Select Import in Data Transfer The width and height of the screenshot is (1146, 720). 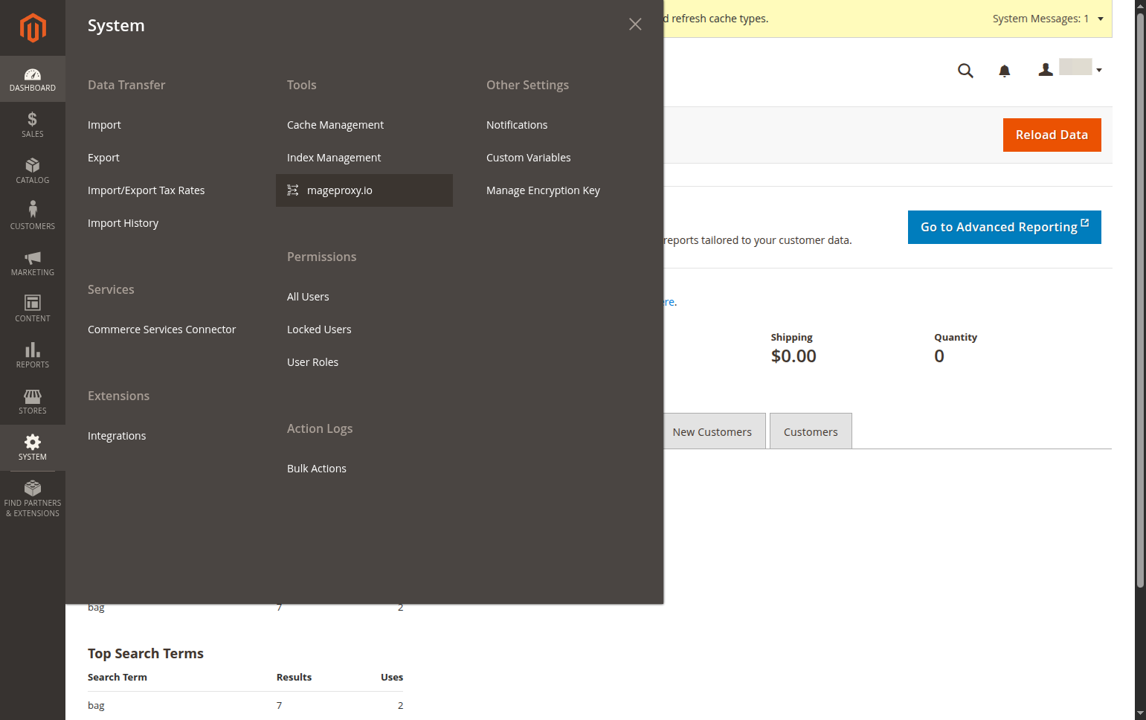tap(104, 125)
